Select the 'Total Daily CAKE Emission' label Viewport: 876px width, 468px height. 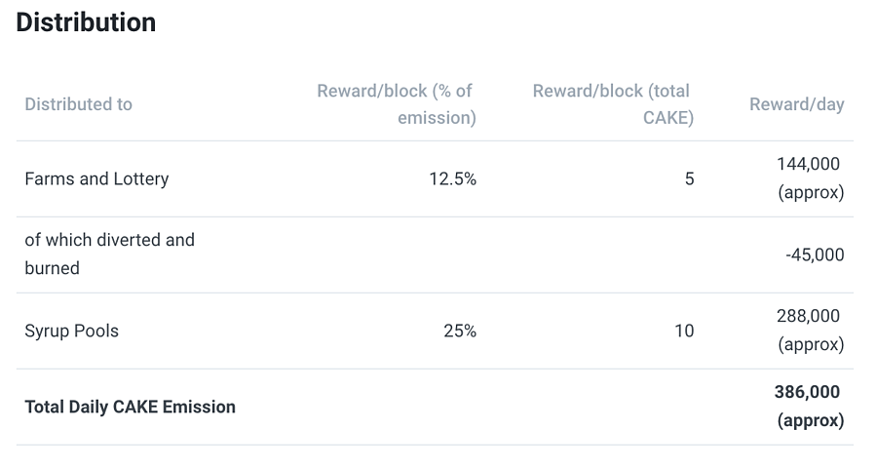tap(130, 407)
